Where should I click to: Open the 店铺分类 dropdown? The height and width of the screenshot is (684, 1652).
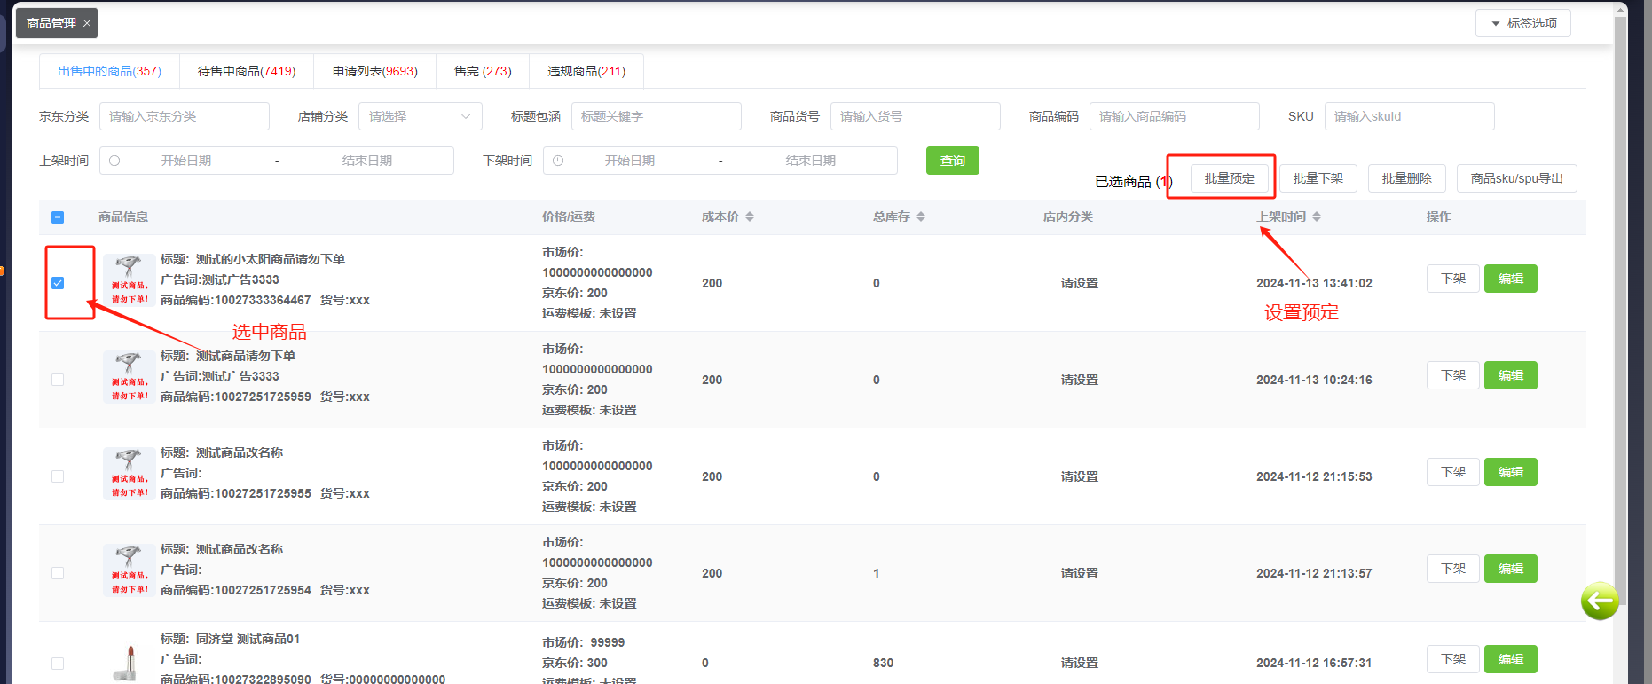(420, 116)
